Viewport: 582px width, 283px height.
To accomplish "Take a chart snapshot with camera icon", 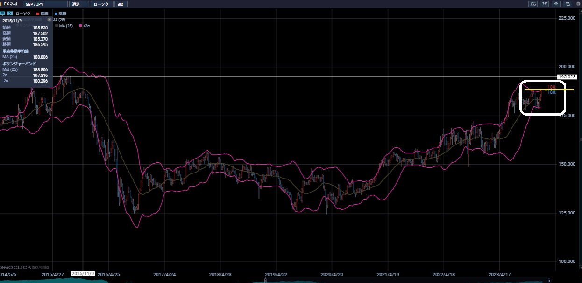I will click(556, 4).
